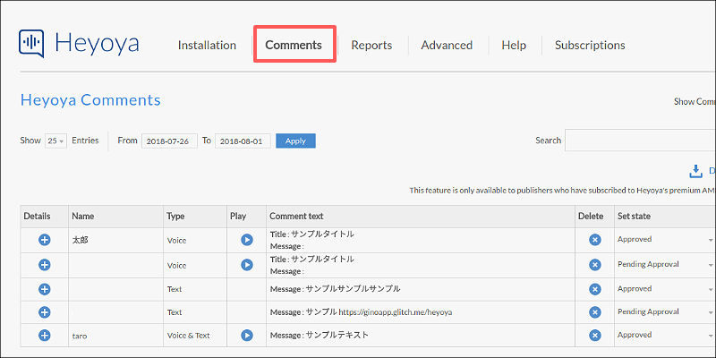Click the To date field 2018-08-01
This screenshot has width=716, height=358.
coord(243,141)
